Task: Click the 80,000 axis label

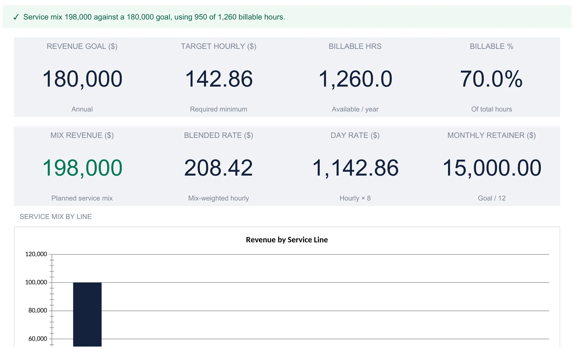Action: coord(38,310)
